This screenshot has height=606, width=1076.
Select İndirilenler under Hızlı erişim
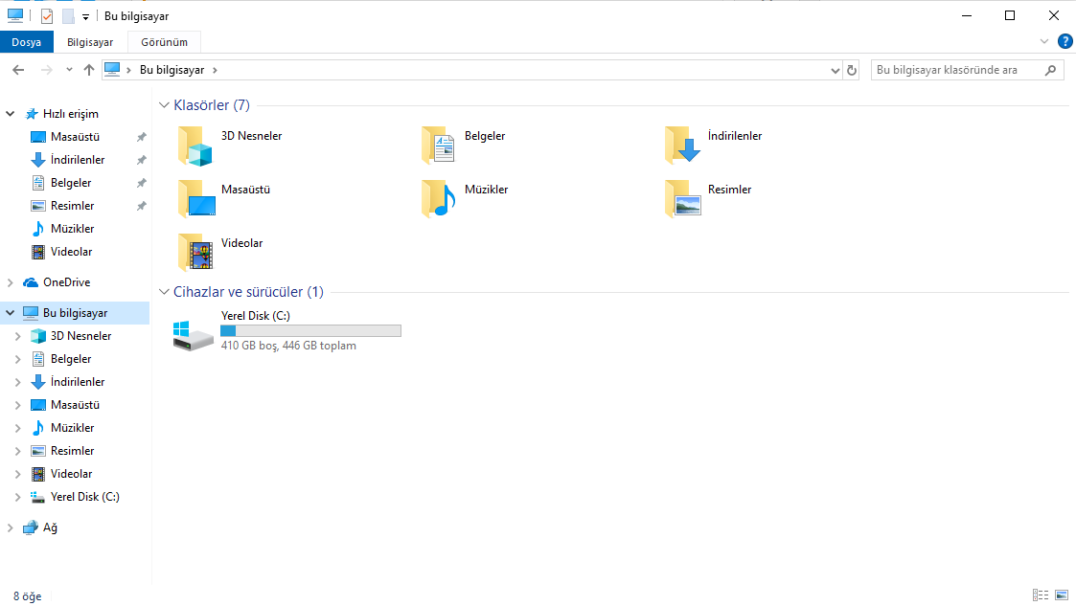(78, 160)
